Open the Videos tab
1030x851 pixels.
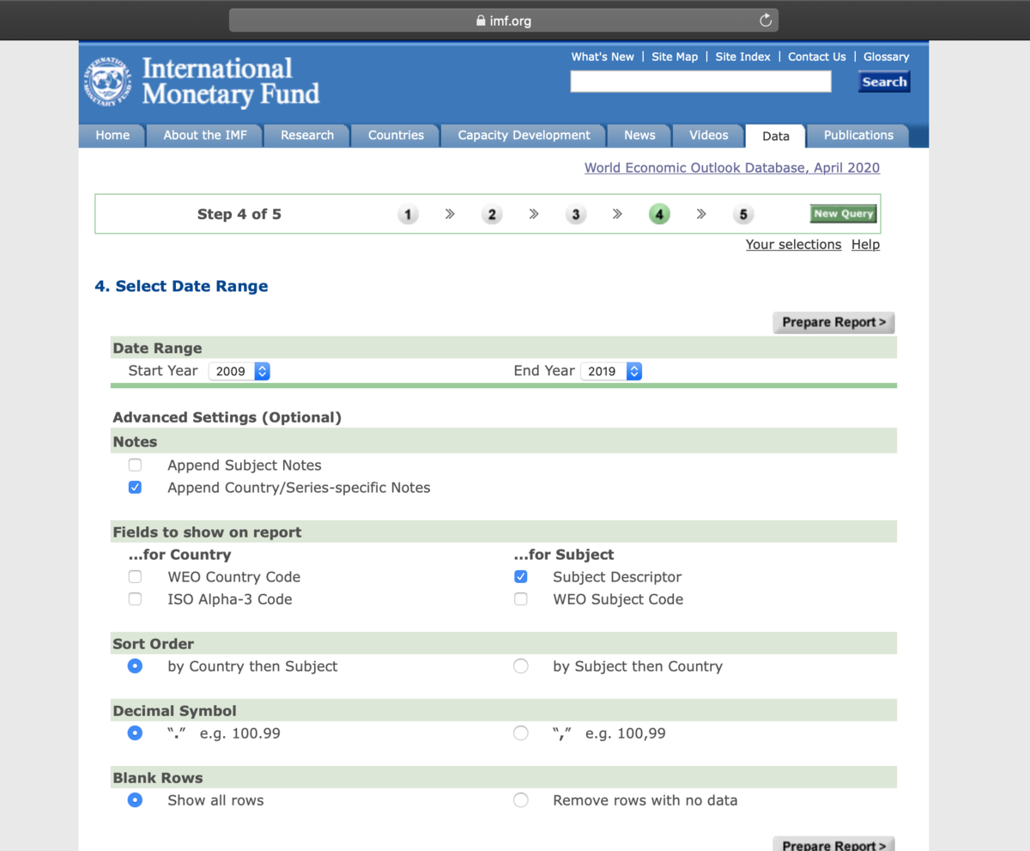708,136
